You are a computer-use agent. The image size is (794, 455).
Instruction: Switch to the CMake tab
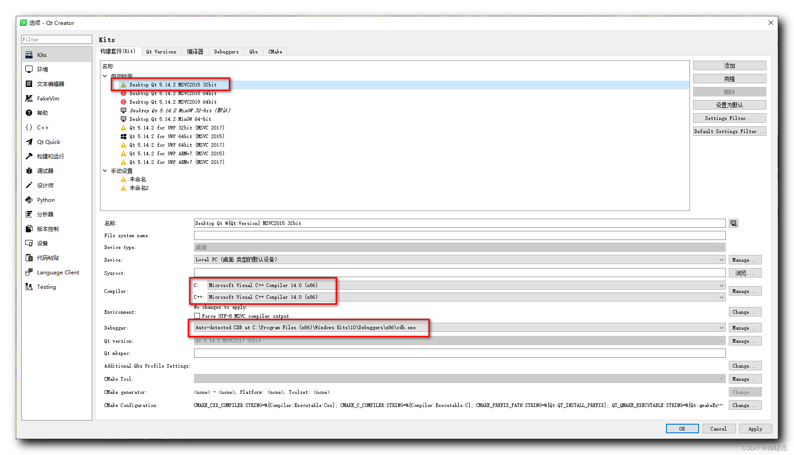click(275, 51)
